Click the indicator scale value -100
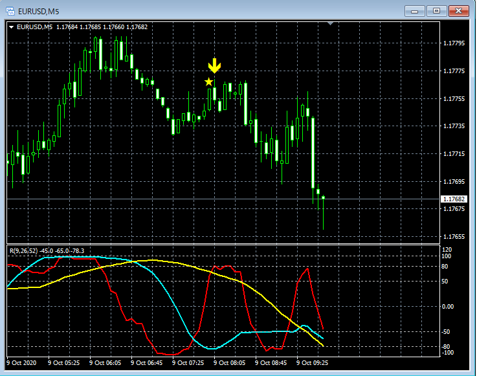This screenshot has width=477, height=376. 447,353
